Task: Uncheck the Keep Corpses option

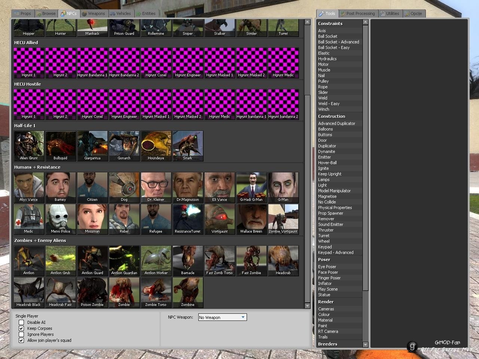Action: click(x=21, y=328)
